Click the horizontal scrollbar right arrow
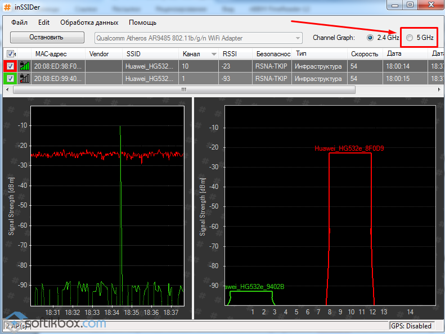Viewport: 445px width, 334px height. tap(440, 89)
